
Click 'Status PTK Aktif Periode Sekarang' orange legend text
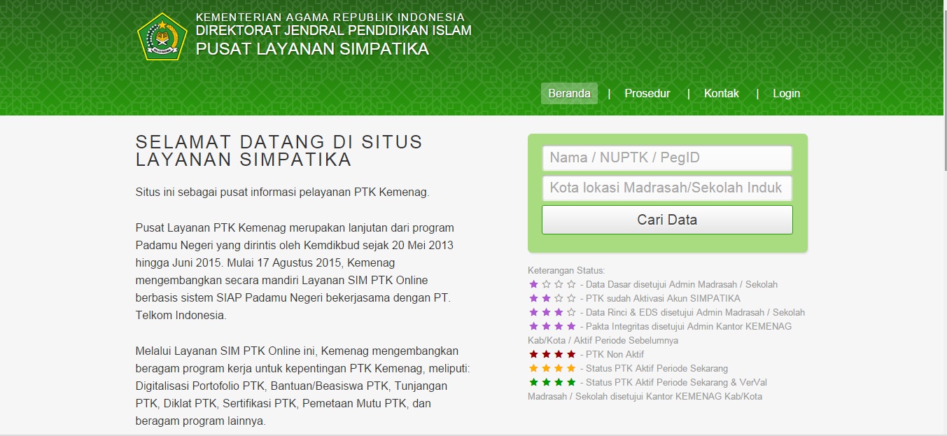tap(657, 368)
